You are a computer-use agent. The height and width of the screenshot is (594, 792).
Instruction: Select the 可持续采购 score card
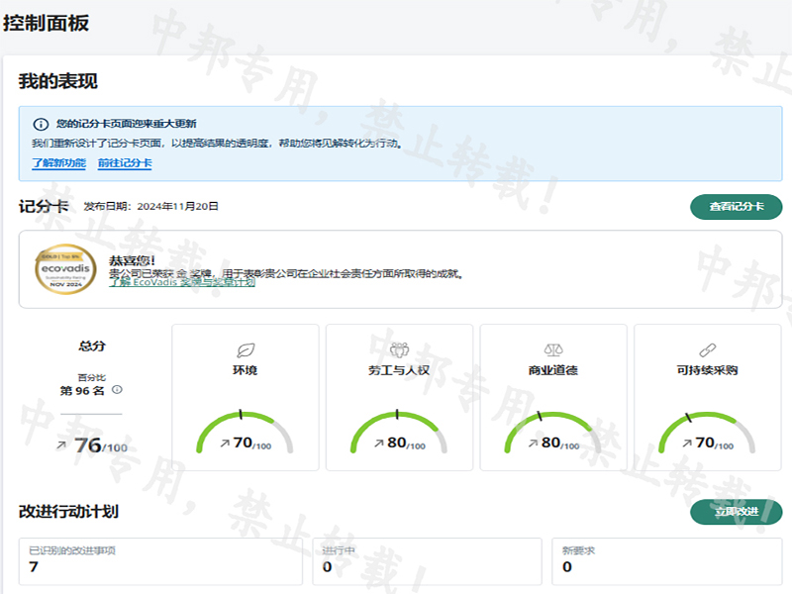[x=707, y=396]
